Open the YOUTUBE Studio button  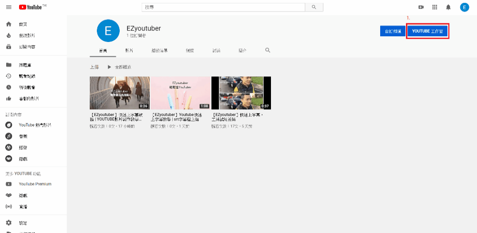[427, 31]
